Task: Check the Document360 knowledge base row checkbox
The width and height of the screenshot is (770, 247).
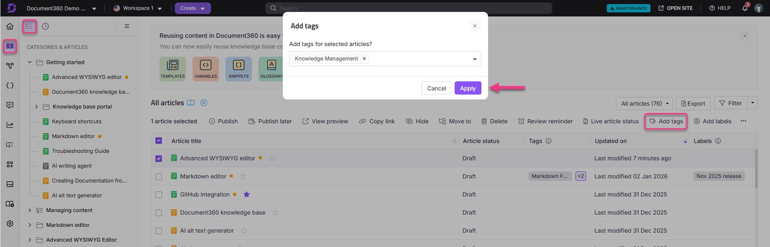Action: (159, 213)
